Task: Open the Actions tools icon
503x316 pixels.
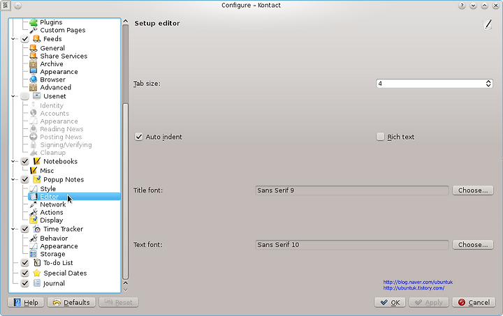Action: pyautogui.click(x=34, y=212)
